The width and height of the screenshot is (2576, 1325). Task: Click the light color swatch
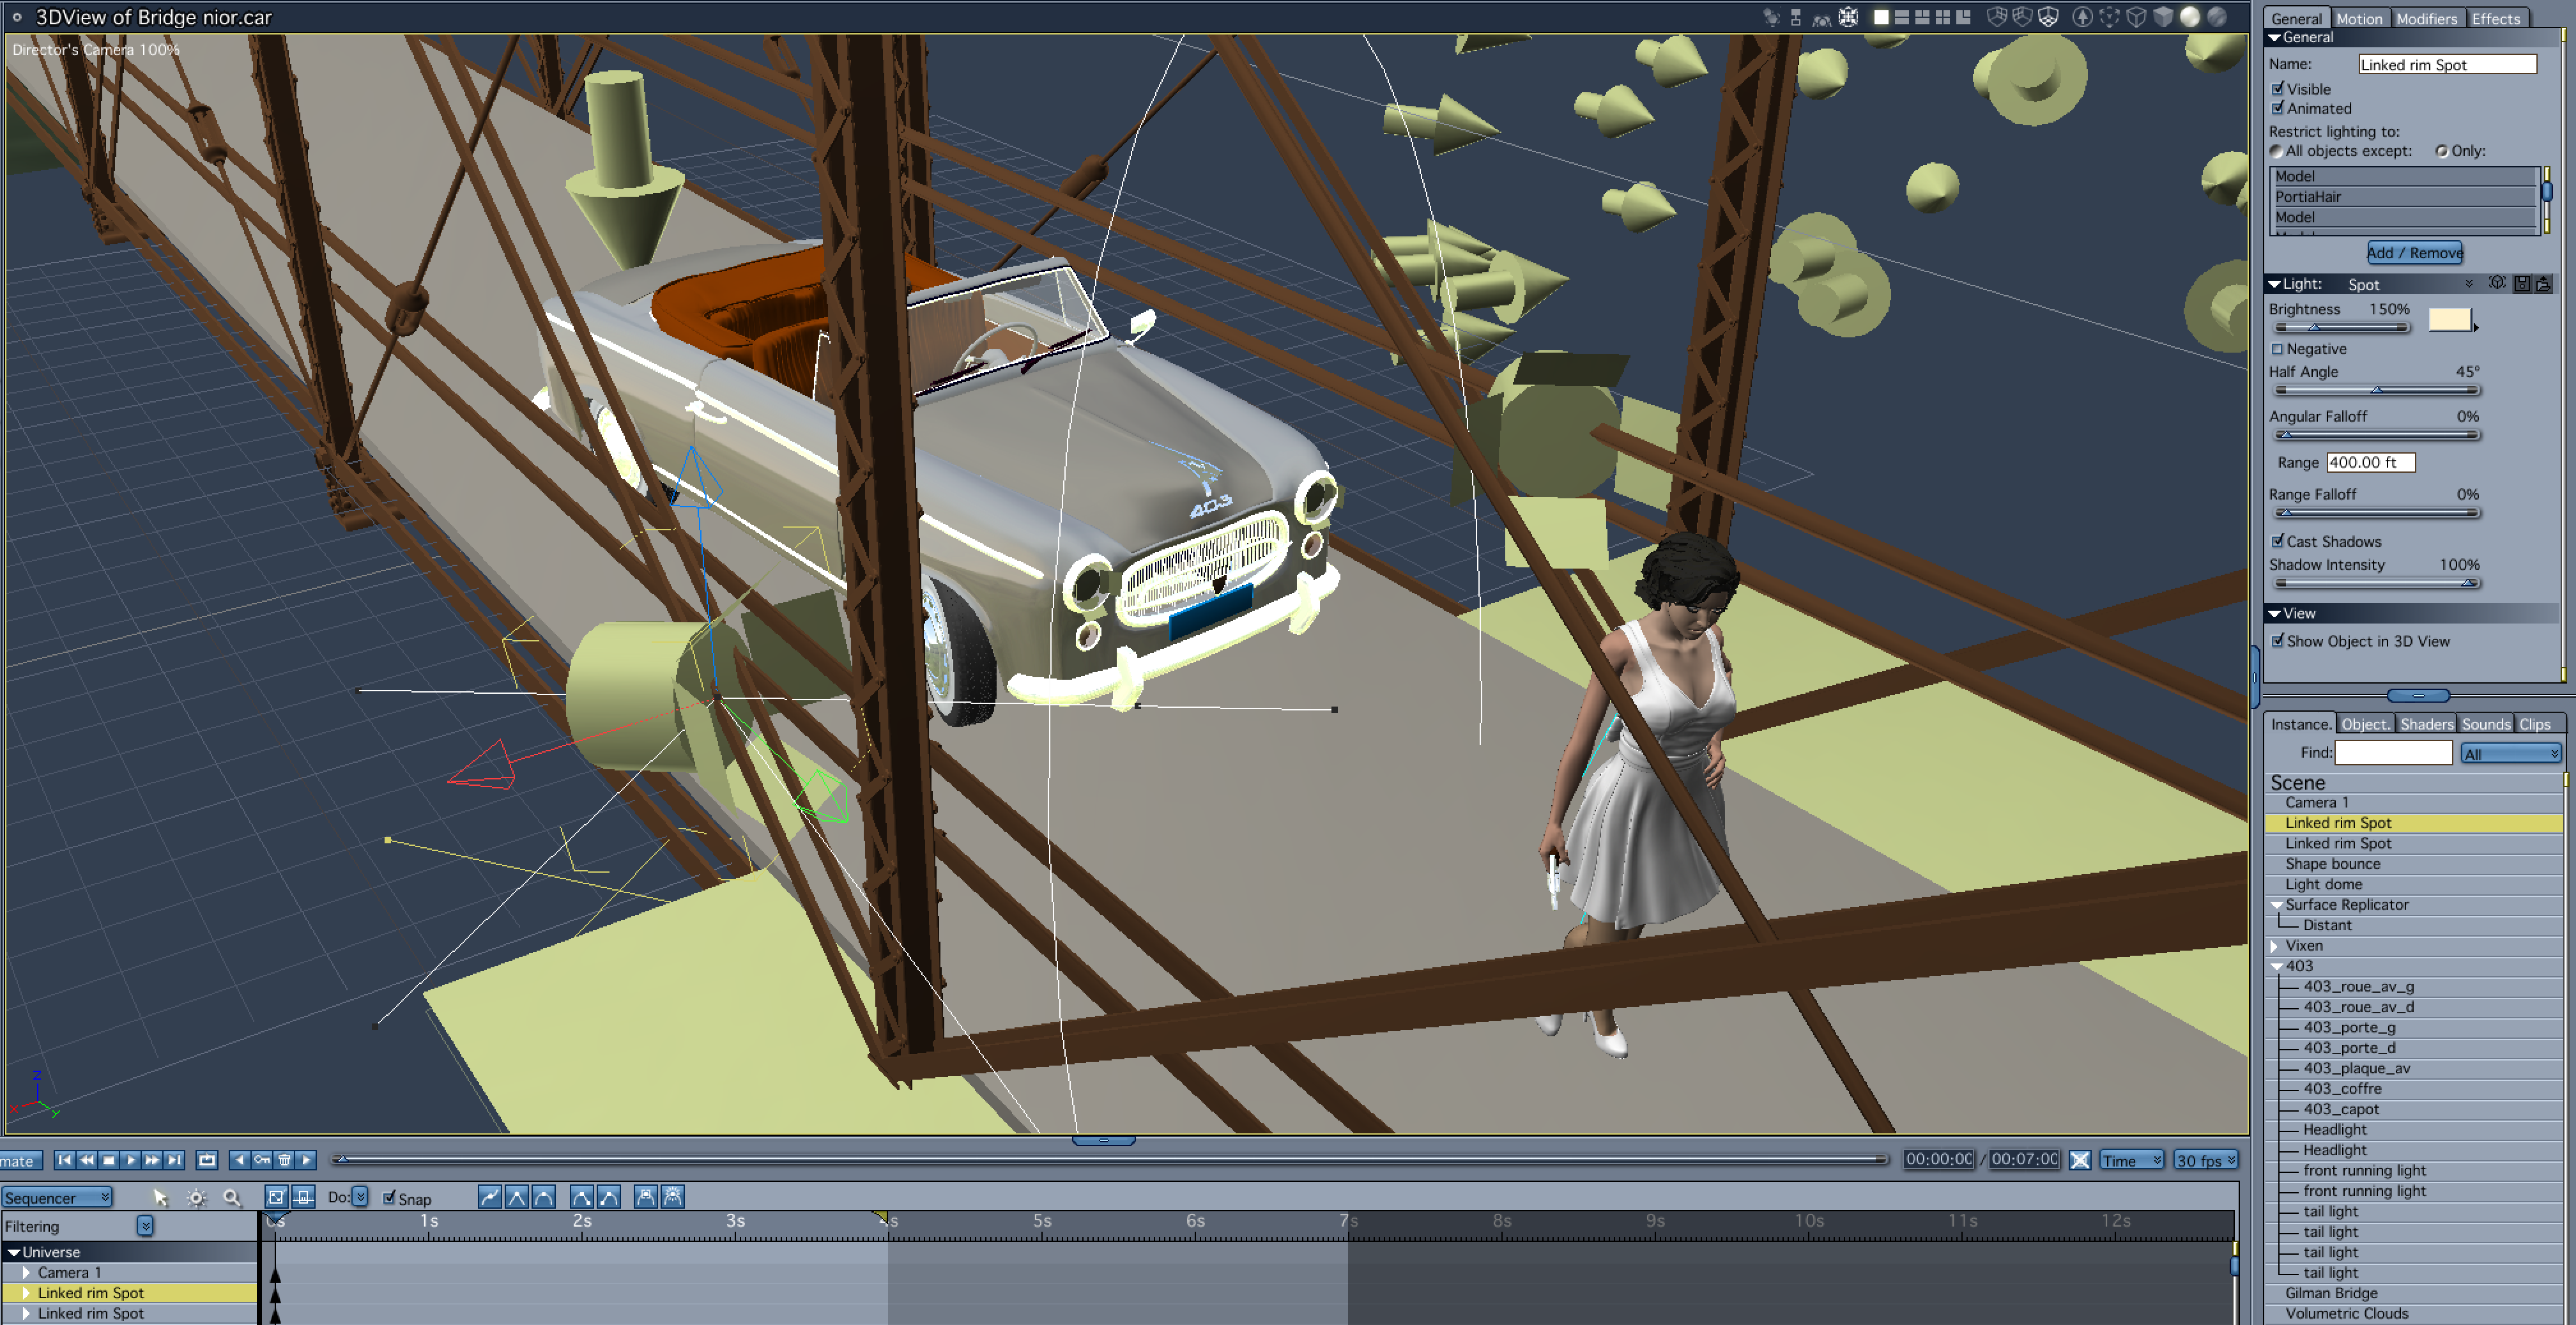pyautogui.click(x=2449, y=319)
